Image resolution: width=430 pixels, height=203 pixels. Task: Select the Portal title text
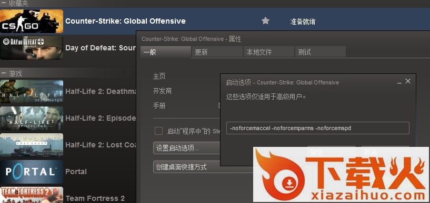(76, 172)
